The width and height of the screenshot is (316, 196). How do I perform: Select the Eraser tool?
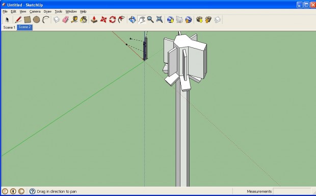pos(66,19)
